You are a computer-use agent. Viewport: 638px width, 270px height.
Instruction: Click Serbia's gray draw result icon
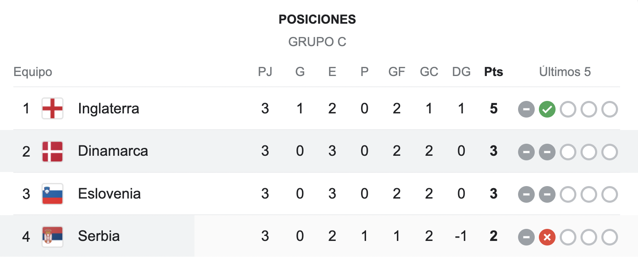coord(526,238)
